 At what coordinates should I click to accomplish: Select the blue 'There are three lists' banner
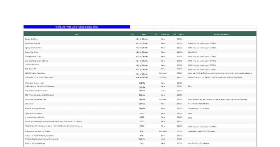[x=77, y=27]
